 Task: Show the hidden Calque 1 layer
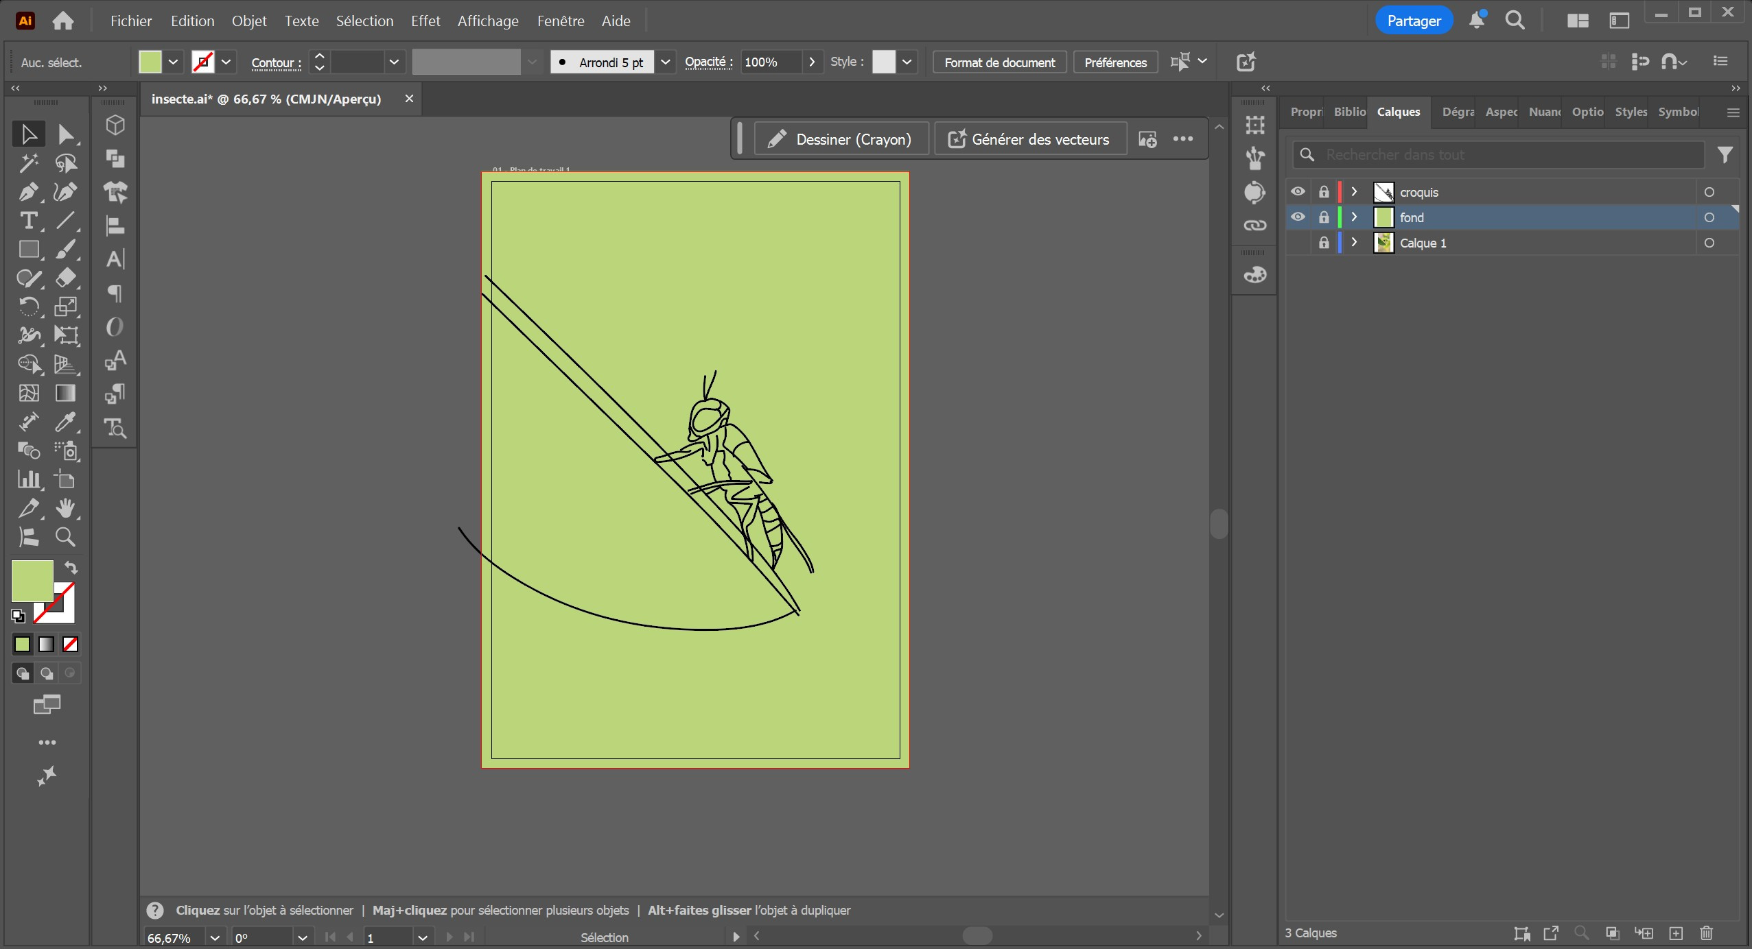[1298, 243]
